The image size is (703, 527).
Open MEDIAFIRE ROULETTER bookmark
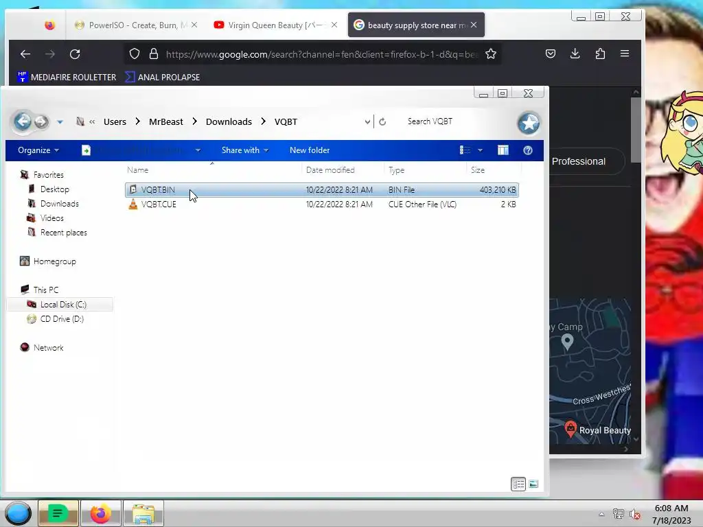click(x=67, y=77)
